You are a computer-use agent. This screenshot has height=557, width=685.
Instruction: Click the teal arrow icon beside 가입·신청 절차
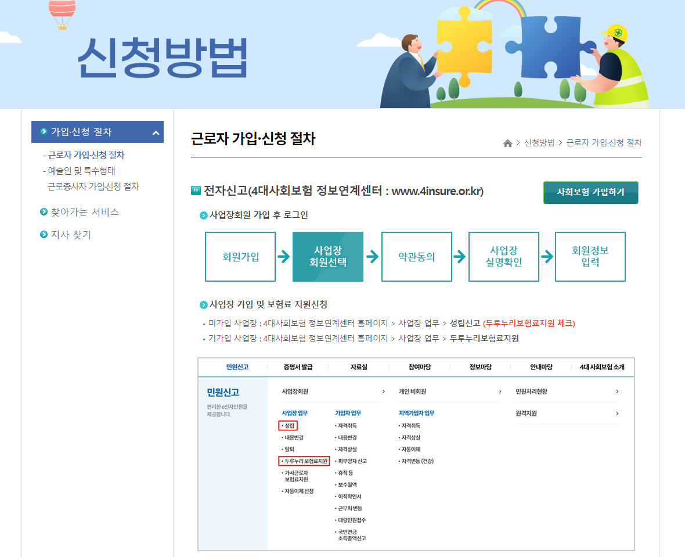pos(44,131)
